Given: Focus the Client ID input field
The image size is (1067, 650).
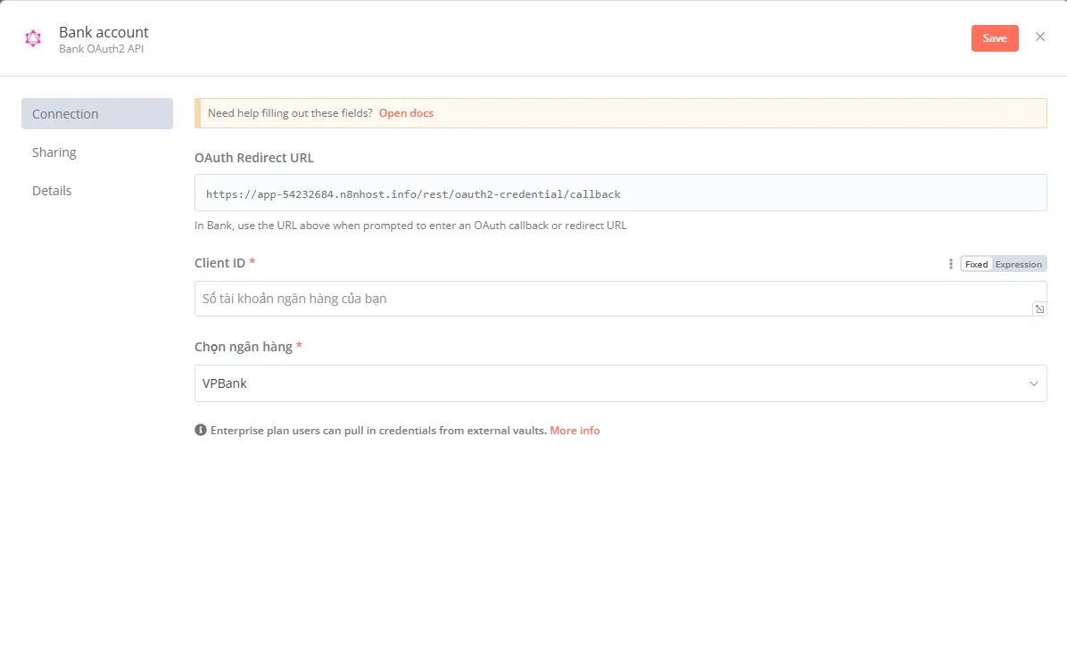Looking at the screenshot, I should tap(607, 299).
